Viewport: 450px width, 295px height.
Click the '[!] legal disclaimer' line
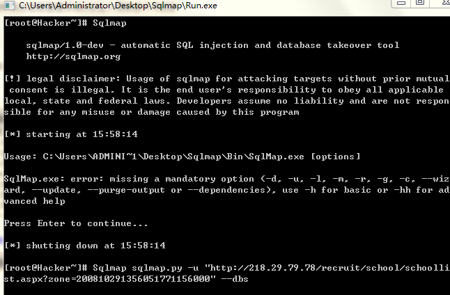coord(226,79)
